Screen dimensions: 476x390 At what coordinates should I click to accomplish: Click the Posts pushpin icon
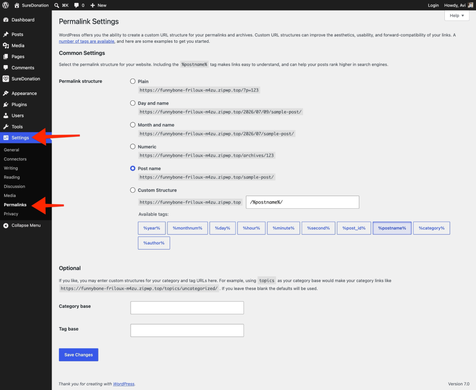pyautogui.click(x=6, y=34)
